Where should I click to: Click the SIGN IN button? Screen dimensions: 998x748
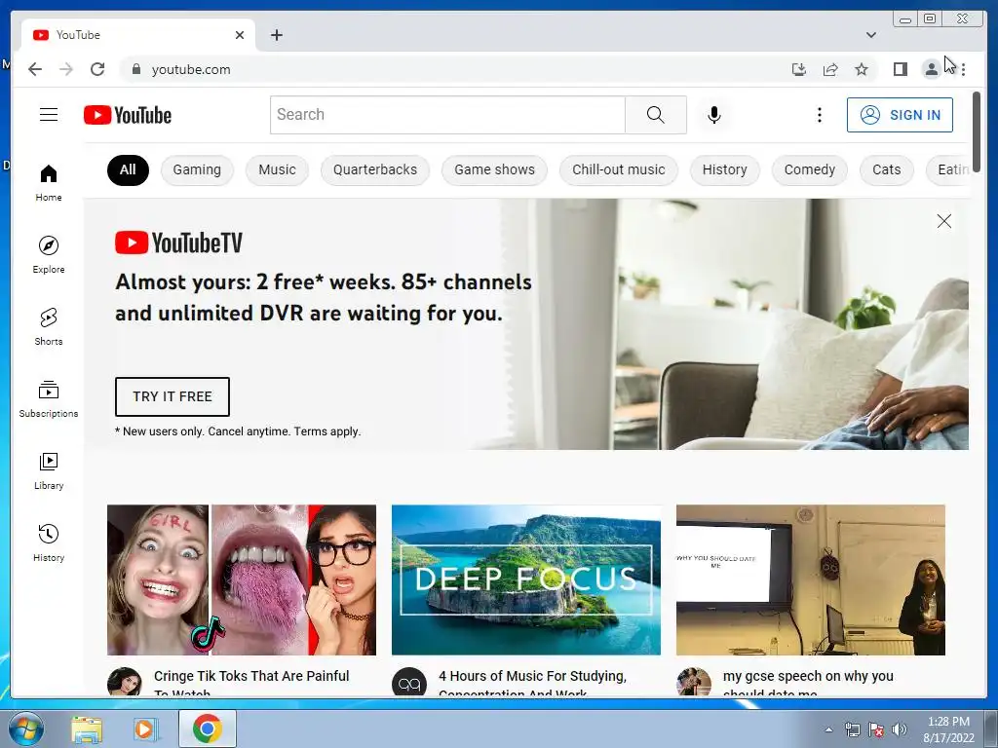[900, 115]
